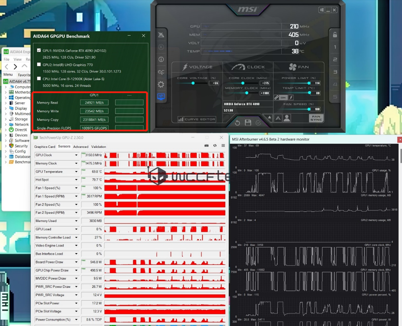Expand the Network tree node in AIDA64

coord(6,124)
